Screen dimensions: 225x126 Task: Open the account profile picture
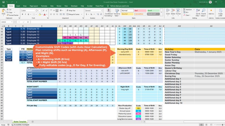(210, 2)
